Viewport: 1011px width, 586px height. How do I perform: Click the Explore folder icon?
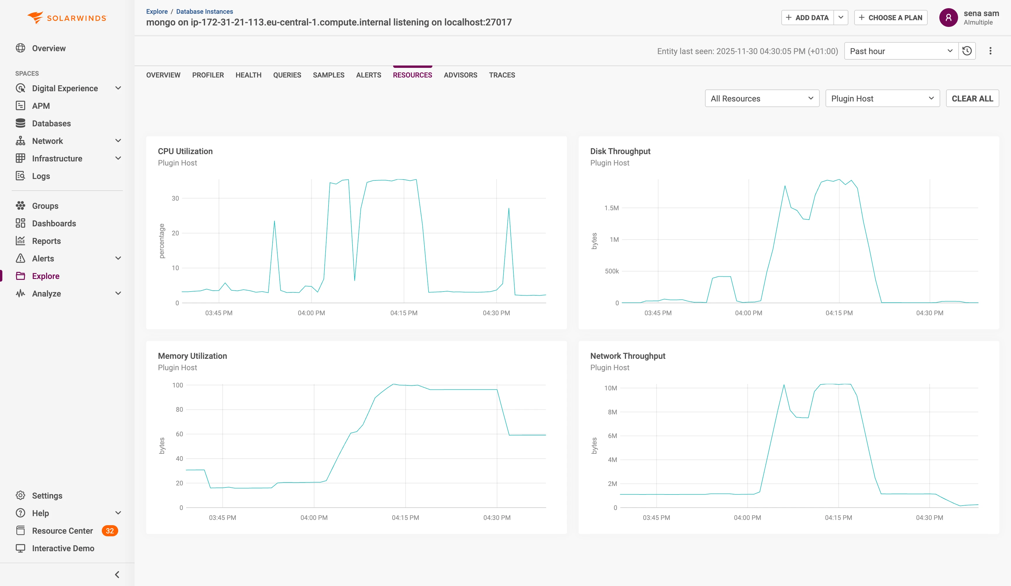[x=20, y=276]
